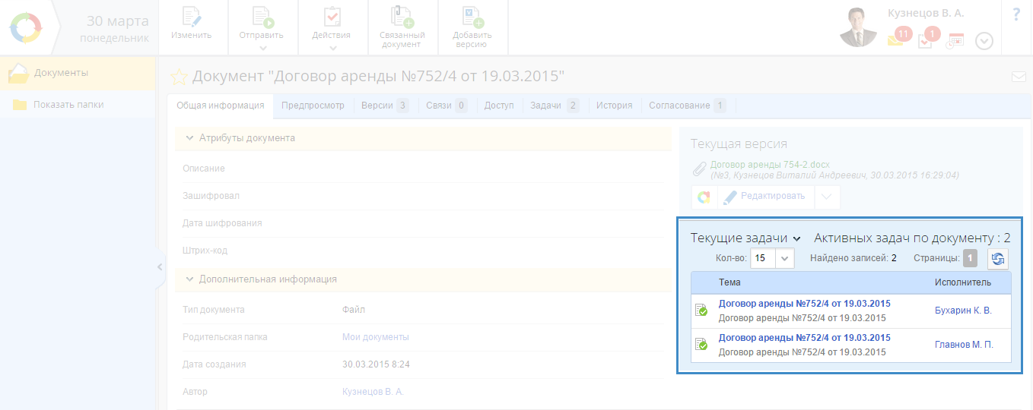
Task: Click the refresh icon in tasks panel
Action: [998, 259]
